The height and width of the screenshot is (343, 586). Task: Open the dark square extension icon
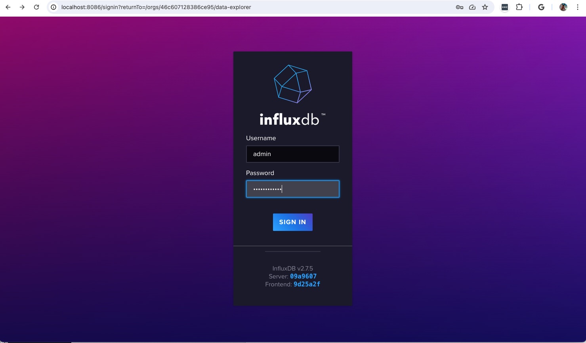point(505,7)
